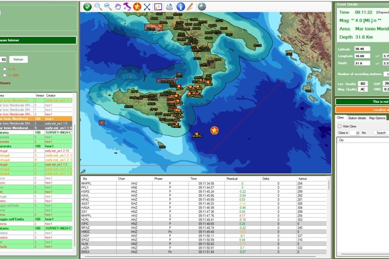This screenshot has height=259, width=389.
Task: Click the star epicenter marker on the map
Action: 215,131
